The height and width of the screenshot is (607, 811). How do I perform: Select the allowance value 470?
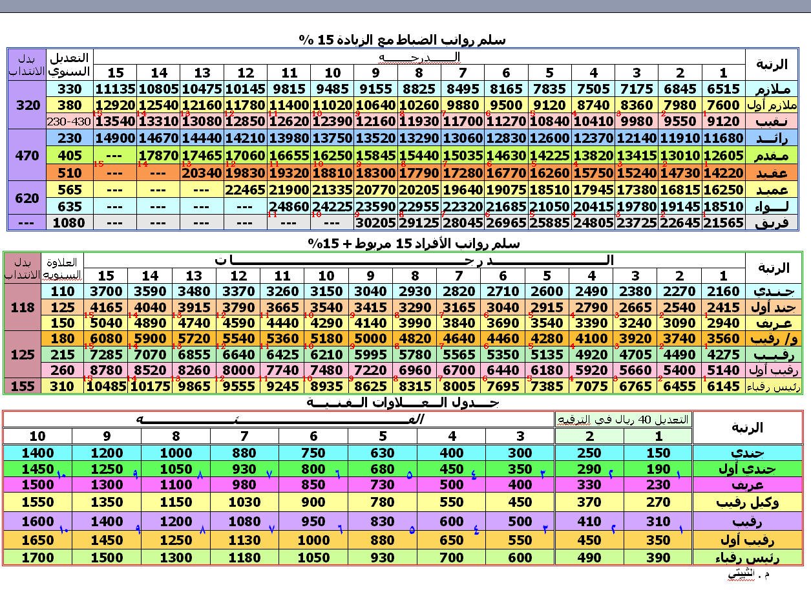coord(27,156)
